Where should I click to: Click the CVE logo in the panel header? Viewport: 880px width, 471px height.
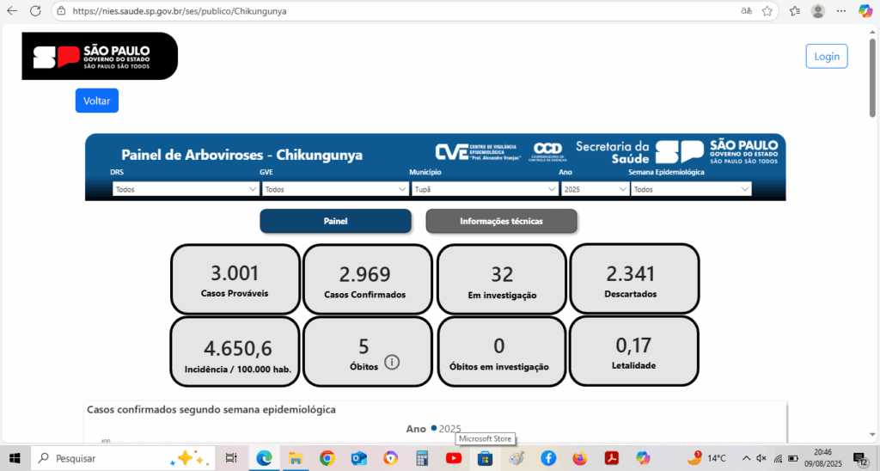click(478, 152)
